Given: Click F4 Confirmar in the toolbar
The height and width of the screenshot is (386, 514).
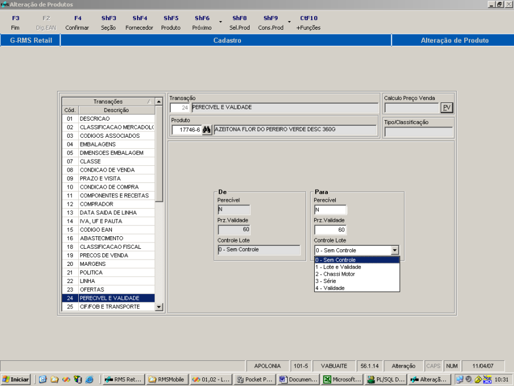Looking at the screenshot, I should pos(77,23).
